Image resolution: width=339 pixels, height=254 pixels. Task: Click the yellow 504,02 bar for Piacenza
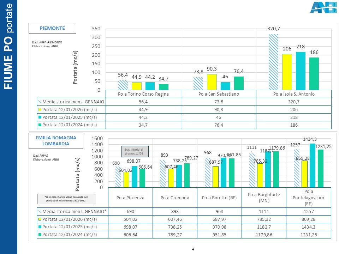(x=126, y=180)
